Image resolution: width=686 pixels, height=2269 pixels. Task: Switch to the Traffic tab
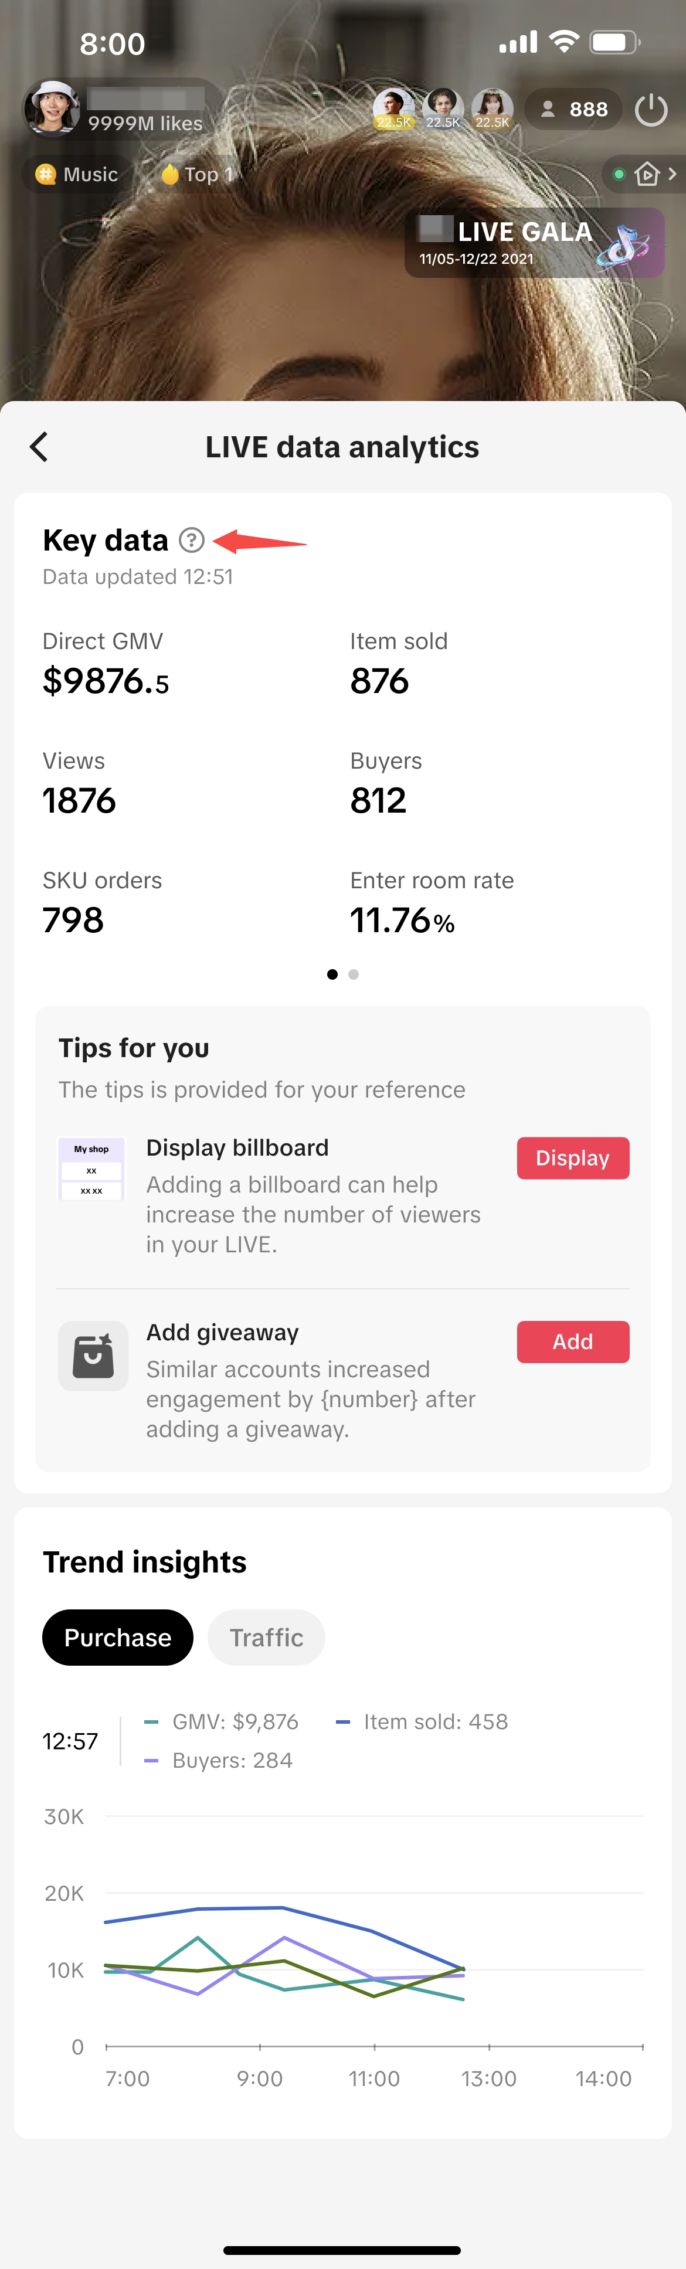[x=266, y=1638]
